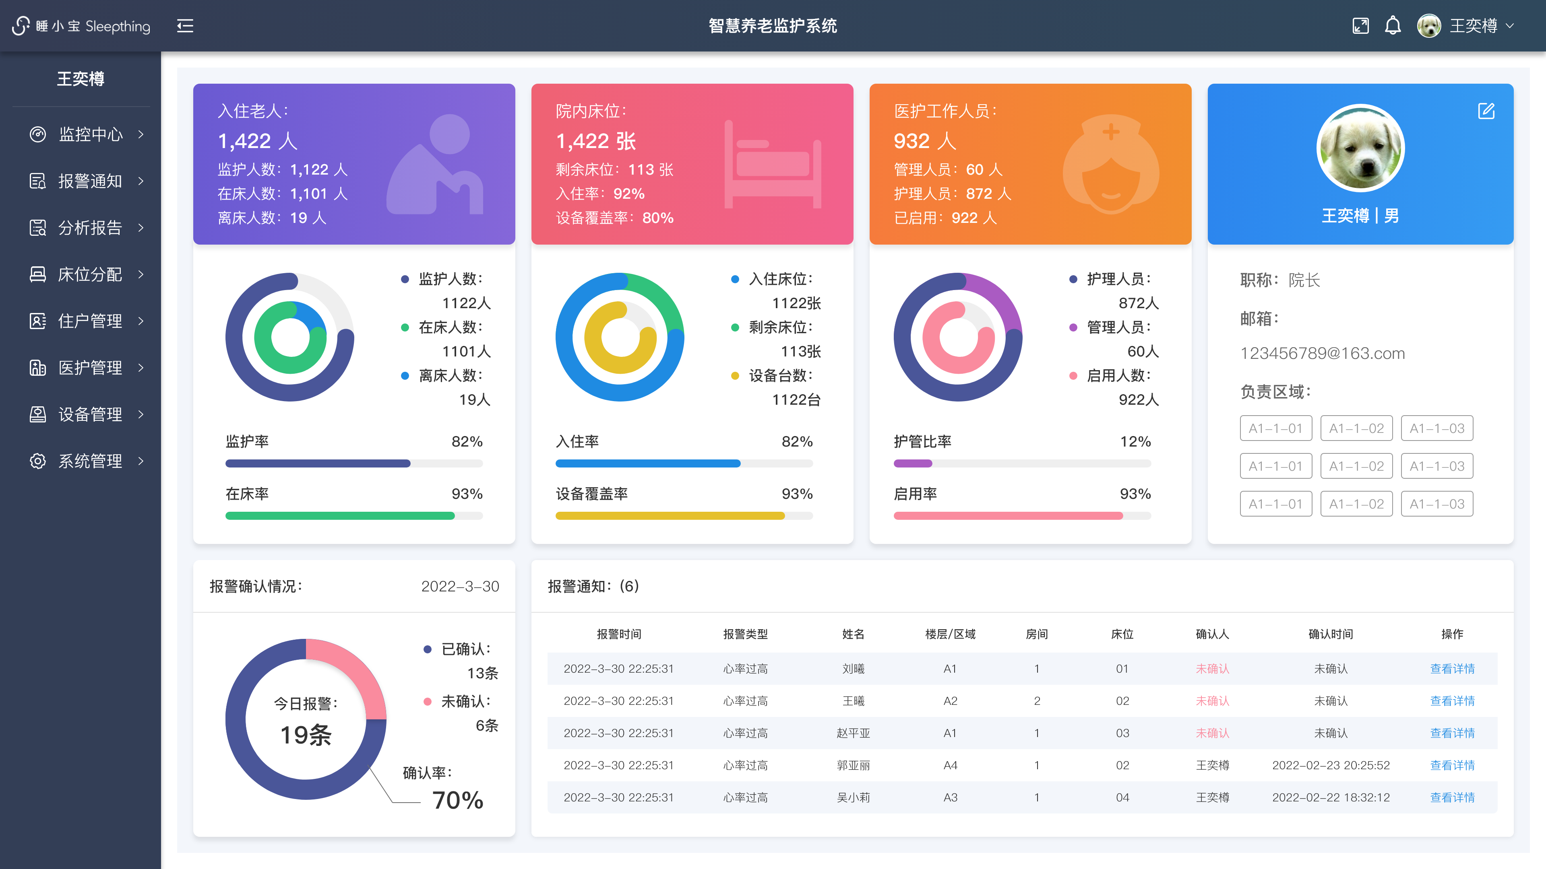
Task: Click the edit profile pencil icon
Action: click(1486, 111)
